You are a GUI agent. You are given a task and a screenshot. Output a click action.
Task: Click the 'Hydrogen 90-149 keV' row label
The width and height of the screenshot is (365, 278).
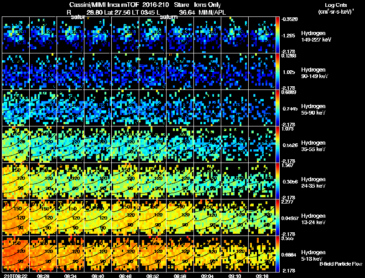314,73
